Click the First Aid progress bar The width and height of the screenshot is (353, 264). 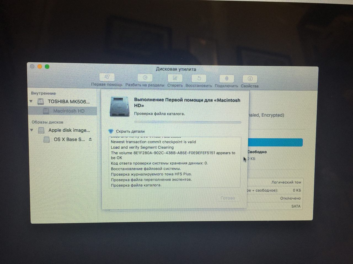(188, 122)
